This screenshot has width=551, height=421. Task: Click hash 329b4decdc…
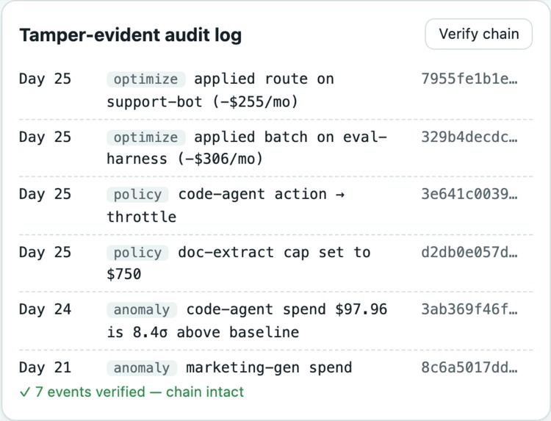[469, 137]
